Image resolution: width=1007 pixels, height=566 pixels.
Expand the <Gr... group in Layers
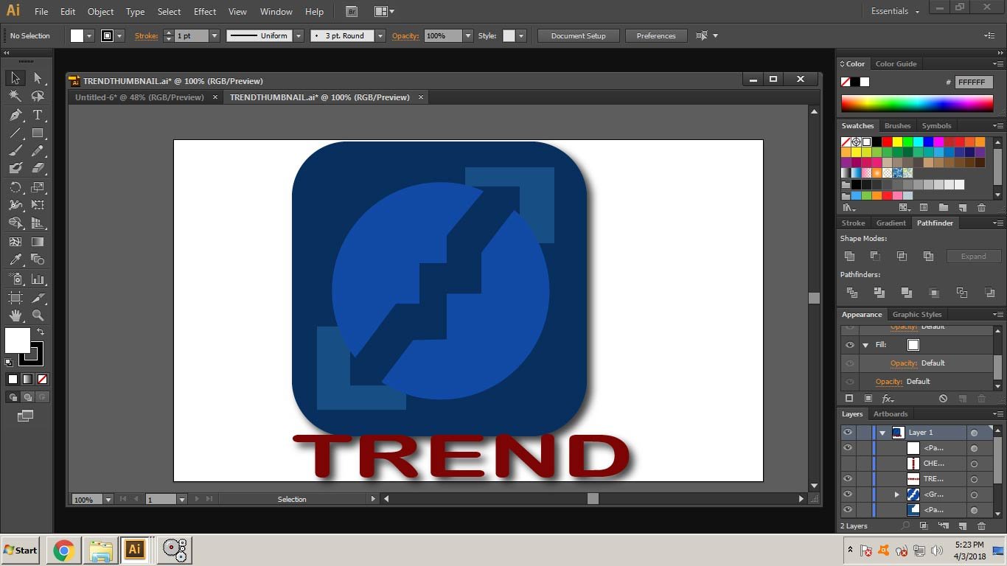897,495
